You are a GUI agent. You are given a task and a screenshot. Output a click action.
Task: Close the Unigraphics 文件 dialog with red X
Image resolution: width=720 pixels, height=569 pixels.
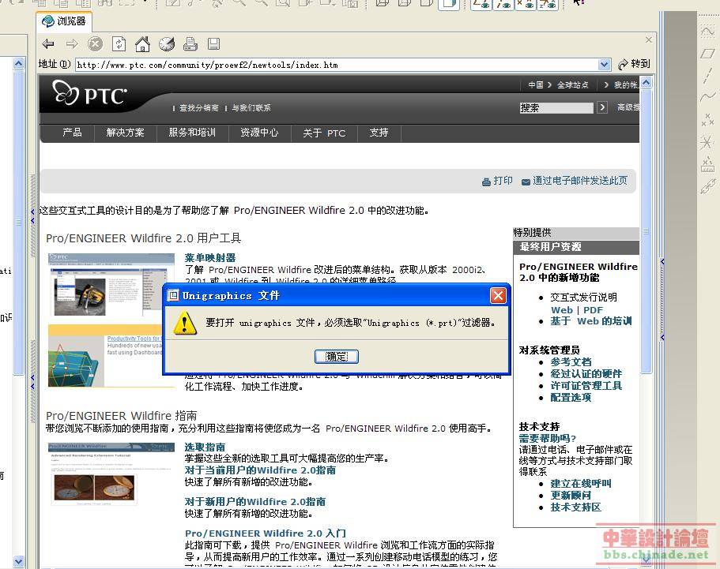(498, 296)
